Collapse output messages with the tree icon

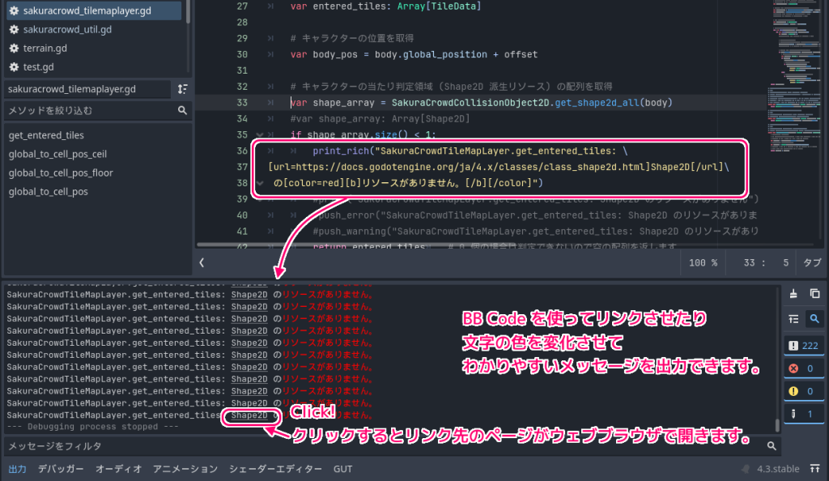pos(793,319)
